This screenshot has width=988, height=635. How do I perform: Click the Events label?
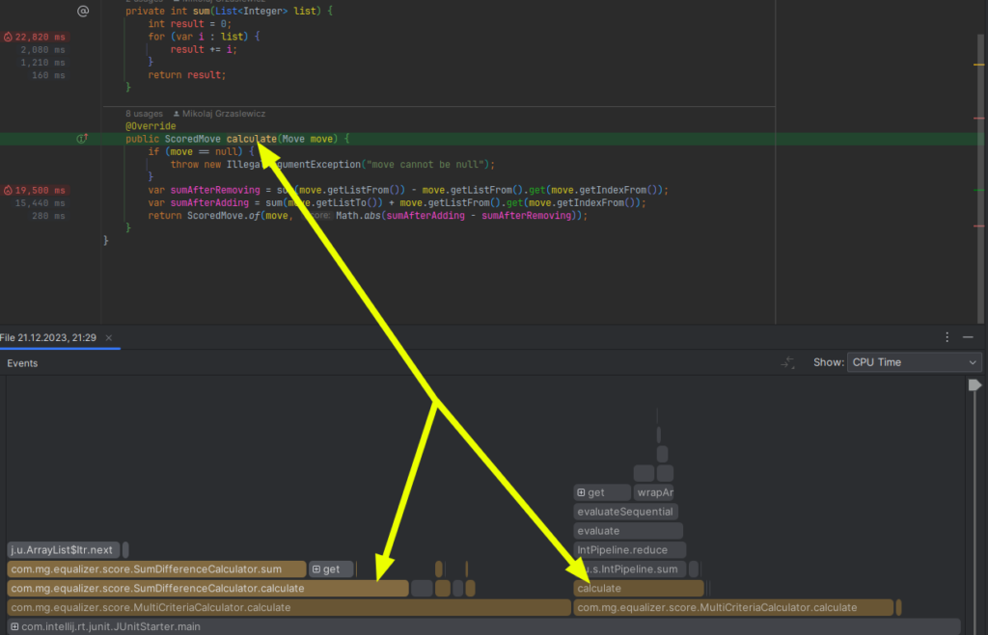pos(22,363)
